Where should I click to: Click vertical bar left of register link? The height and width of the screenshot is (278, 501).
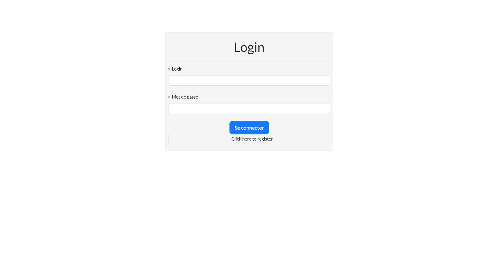click(168, 139)
